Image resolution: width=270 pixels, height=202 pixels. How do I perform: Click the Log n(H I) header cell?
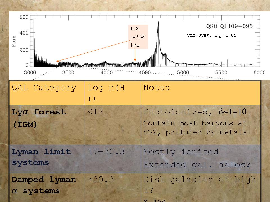point(106,92)
